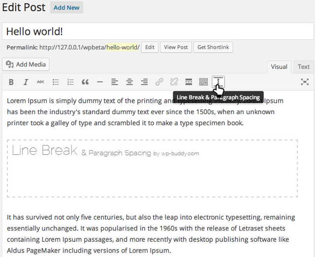This screenshot has width=315, height=257.
Task: Toggle the extra toolbar row
Action: 203,82
